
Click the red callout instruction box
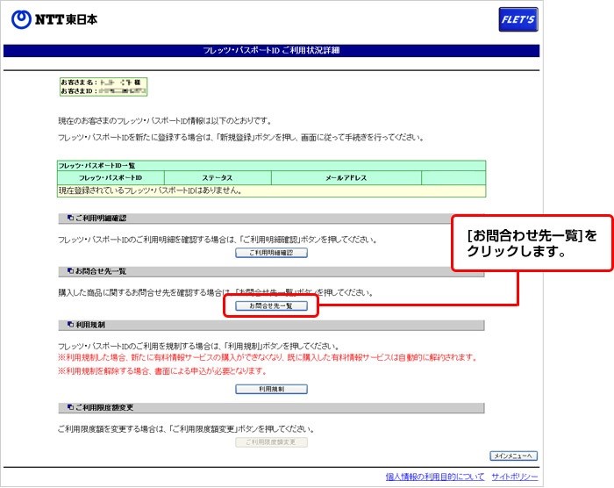(x=530, y=243)
